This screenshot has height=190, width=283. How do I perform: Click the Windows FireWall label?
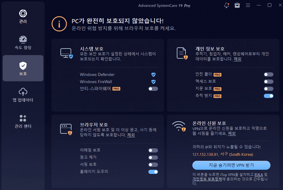pos(96,82)
